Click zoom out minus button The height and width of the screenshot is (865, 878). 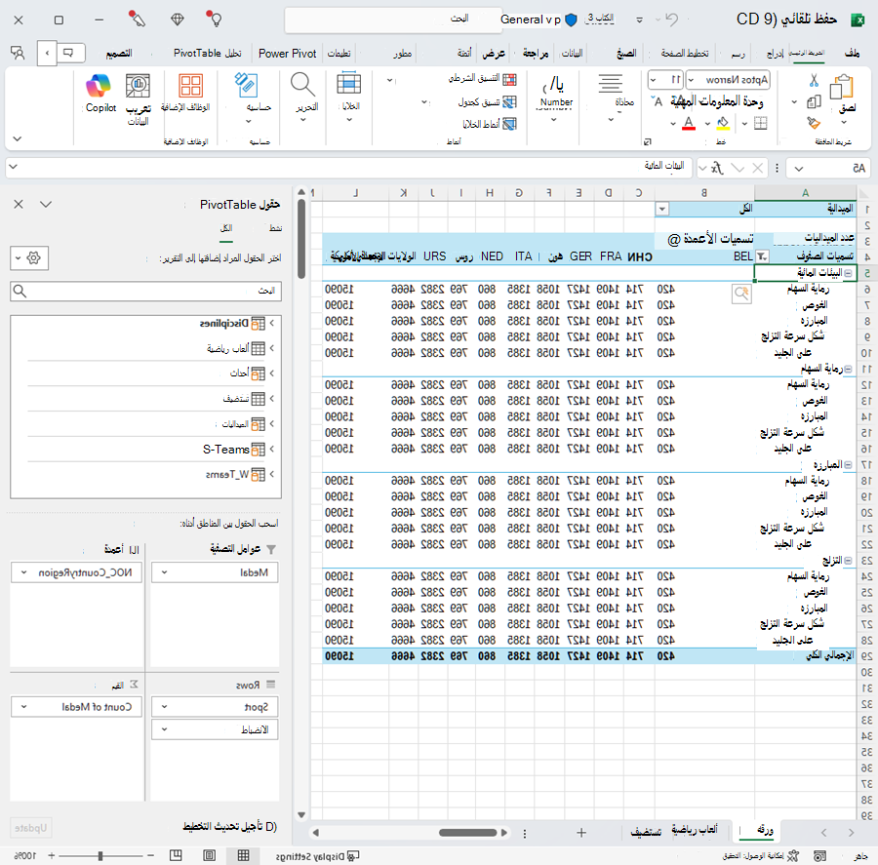[x=150, y=855]
